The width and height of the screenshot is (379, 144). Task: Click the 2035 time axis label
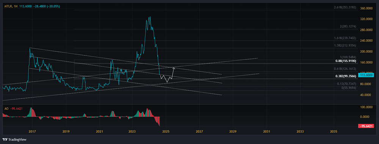[x=334, y=131]
